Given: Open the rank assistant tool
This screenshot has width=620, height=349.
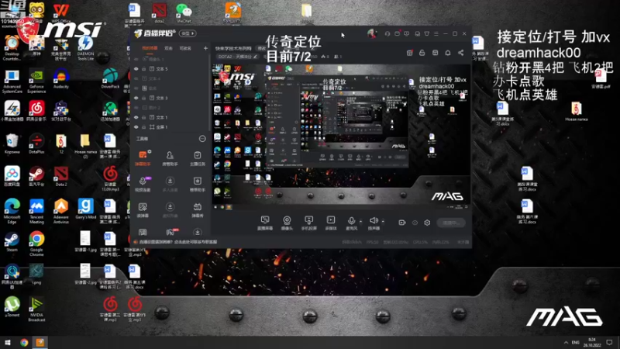Looking at the screenshot, I should click(x=198, y=184).
